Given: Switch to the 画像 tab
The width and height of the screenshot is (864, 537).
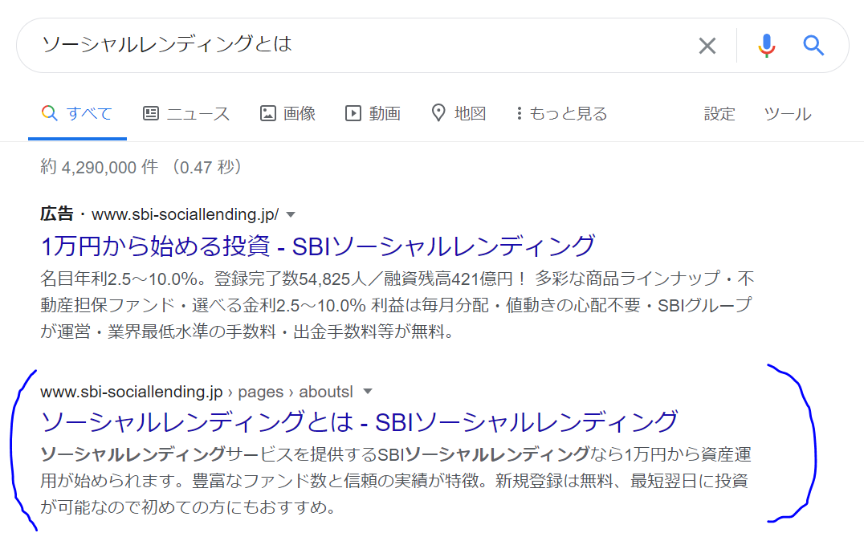Looking at the screenshot, I should 287,113.
